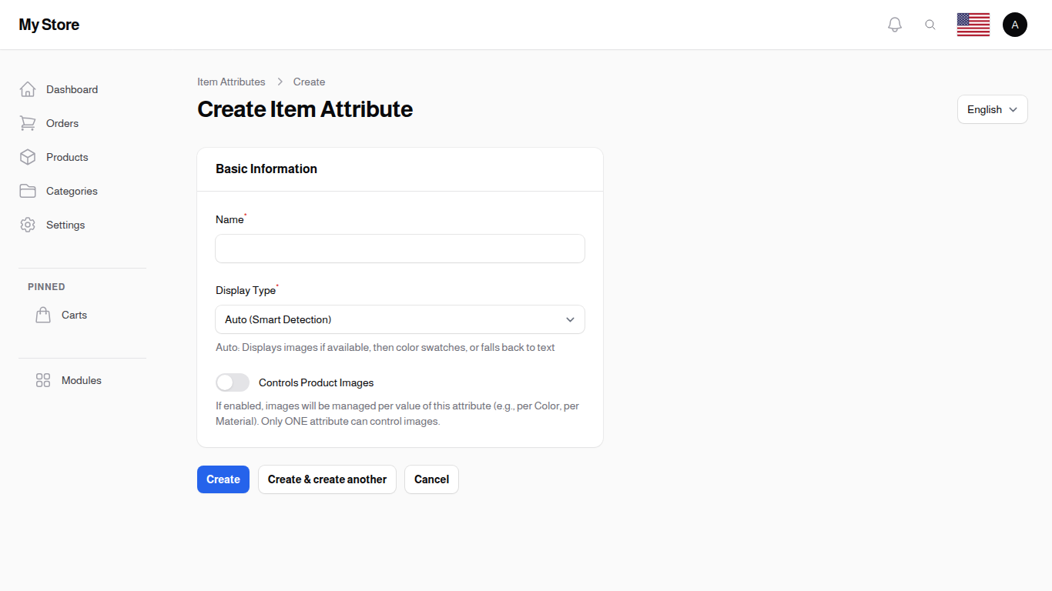
Task: Click the pinned Carts bag icon
Action: (43, 315)
